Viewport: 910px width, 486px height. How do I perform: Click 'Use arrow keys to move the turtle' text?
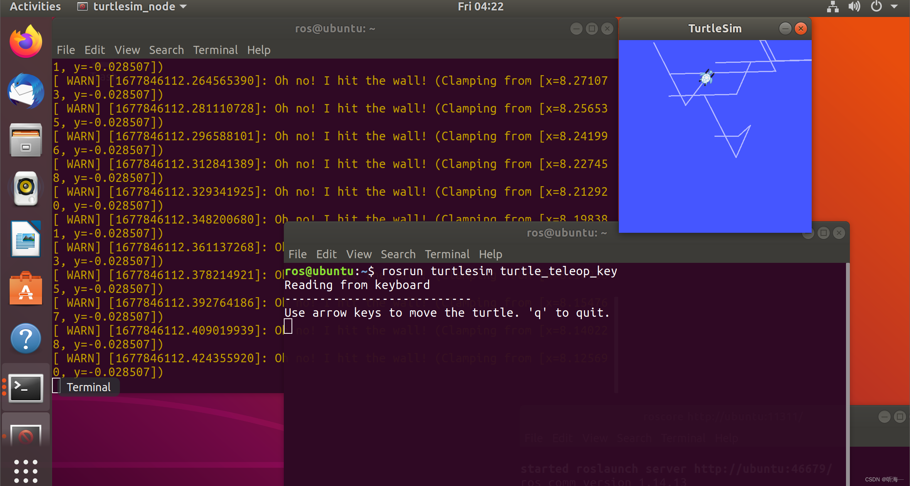(x=402, y=313)
